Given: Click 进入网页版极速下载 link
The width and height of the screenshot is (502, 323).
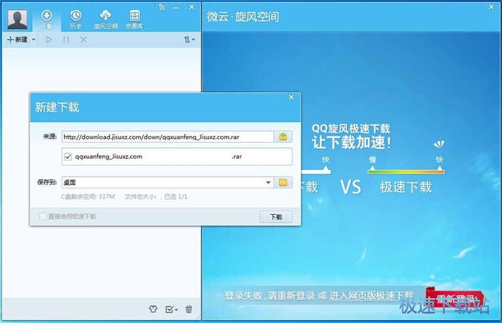Looking at the screenshot, I should click(371, 295).
